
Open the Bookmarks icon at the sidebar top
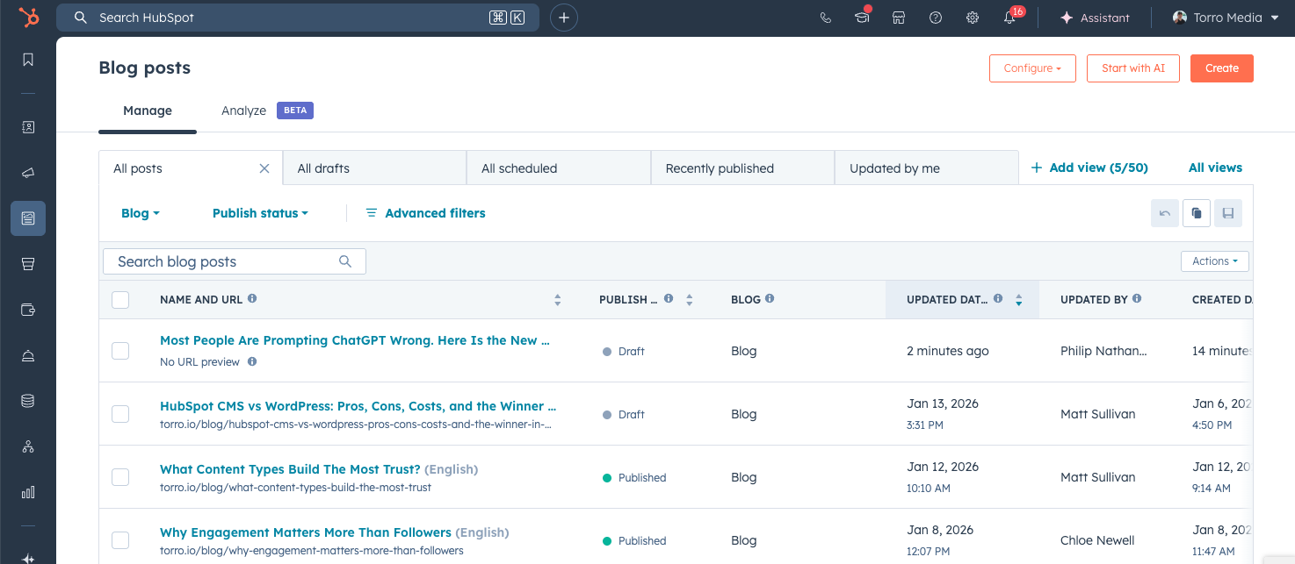(27, 59)
